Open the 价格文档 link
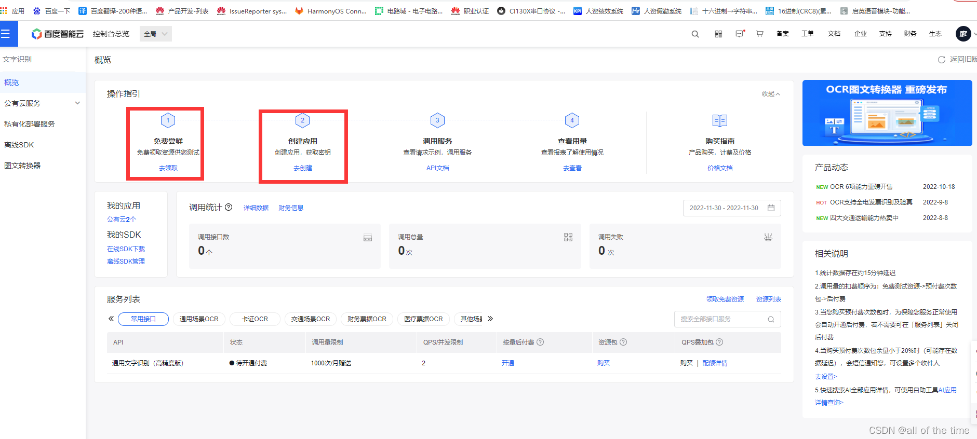 (720, 168)
